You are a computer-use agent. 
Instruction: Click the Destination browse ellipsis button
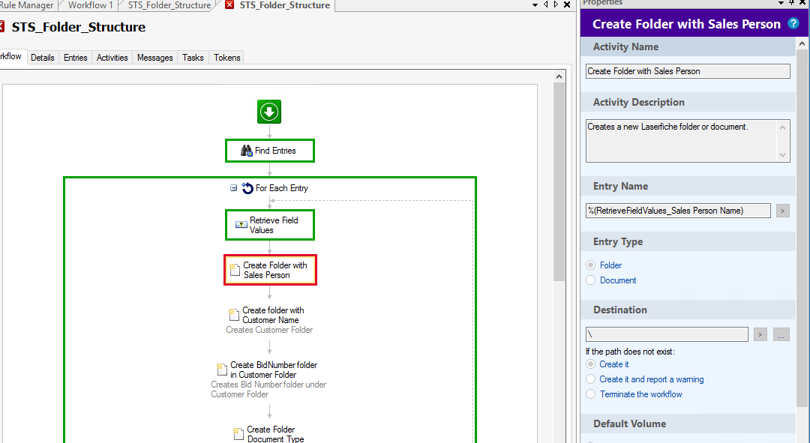781,334
